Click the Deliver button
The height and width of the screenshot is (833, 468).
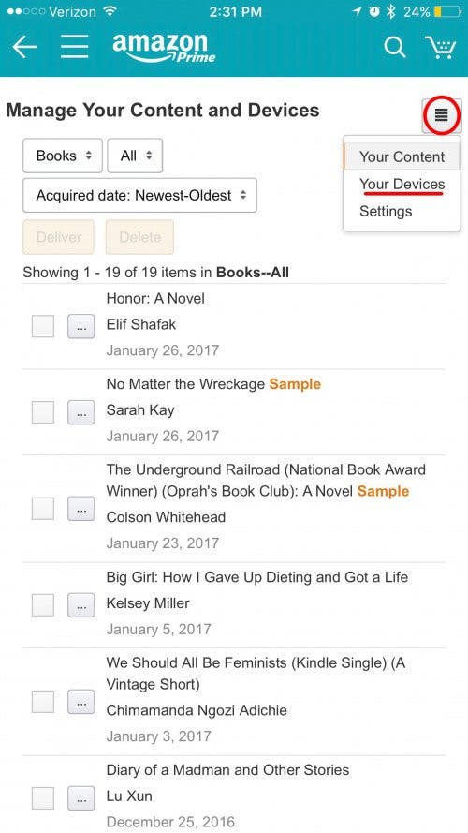pyautogui.click(x=58, y=237)
